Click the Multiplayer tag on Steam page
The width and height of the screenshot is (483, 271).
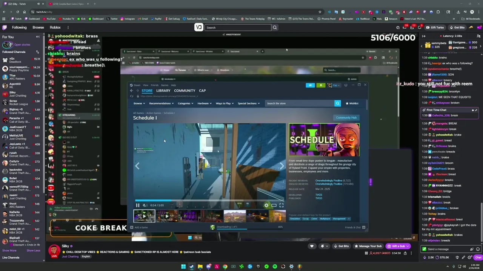325,219
